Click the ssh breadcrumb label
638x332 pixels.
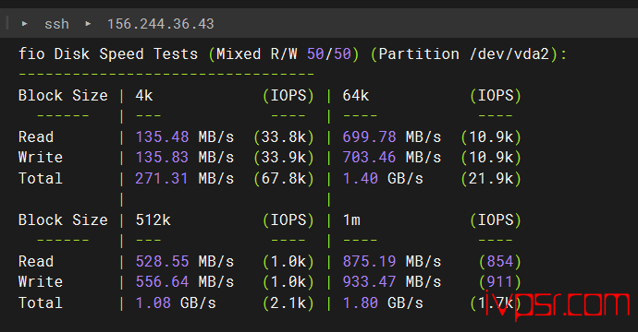(x=56, y=24)
